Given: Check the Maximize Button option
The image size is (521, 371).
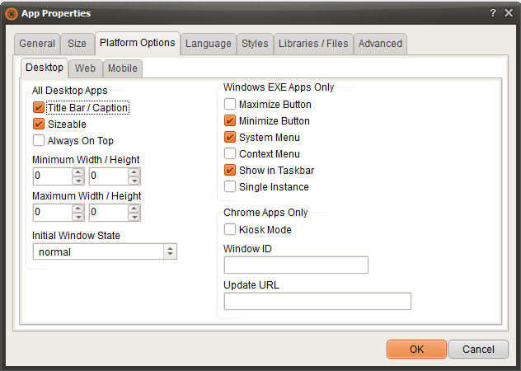Looking at the screenshot, I should tap(230, 105).
